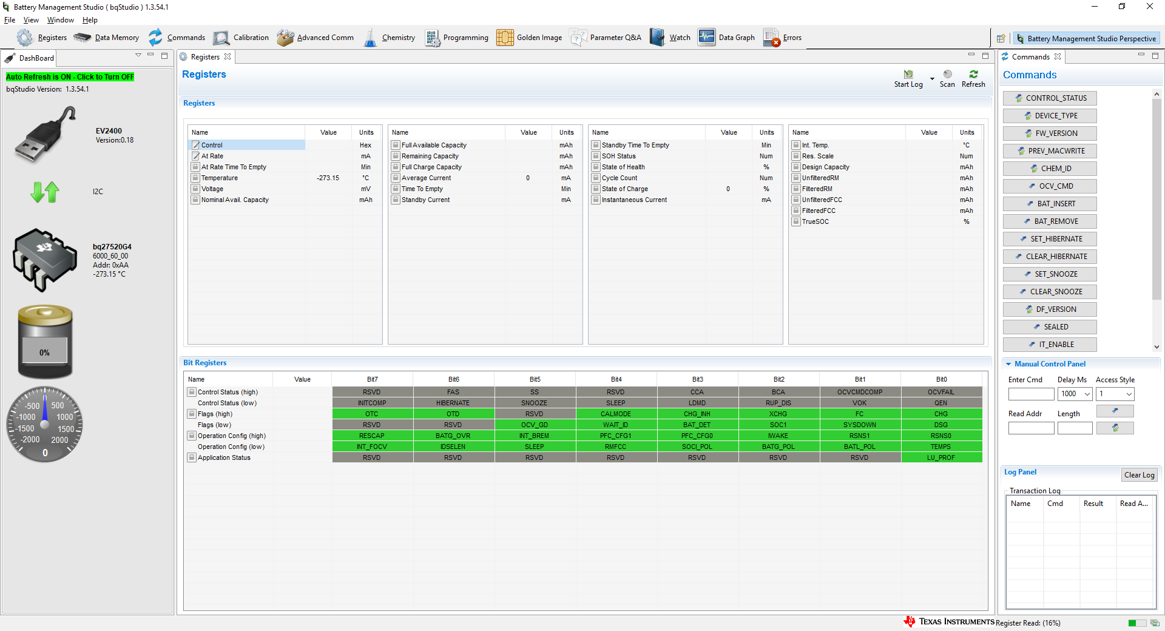Select the Registers tab
This screenshot has width=1165, height=631.
(205, 57)
